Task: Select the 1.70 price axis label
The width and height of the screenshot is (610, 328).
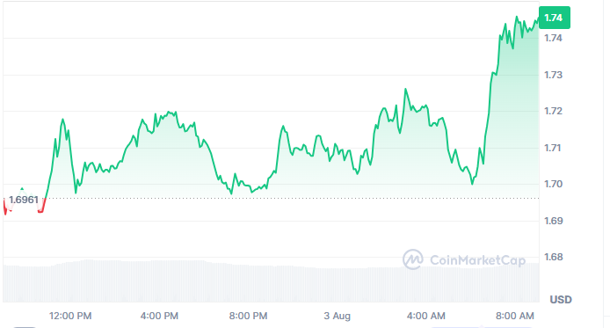Action: point(553,184)
